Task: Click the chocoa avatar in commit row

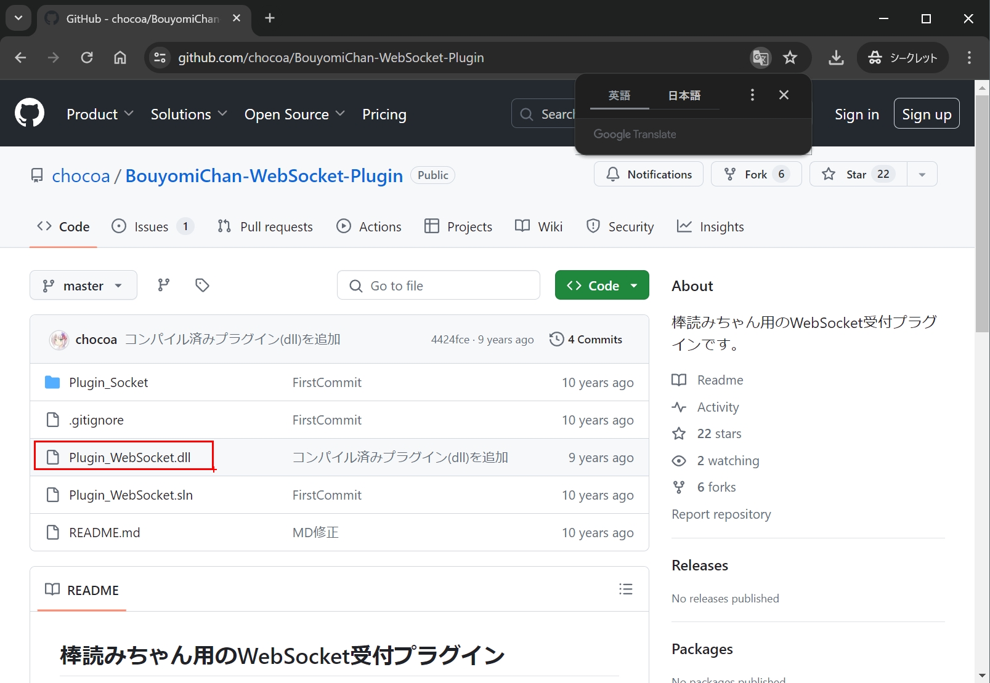Action: point(59,340)
